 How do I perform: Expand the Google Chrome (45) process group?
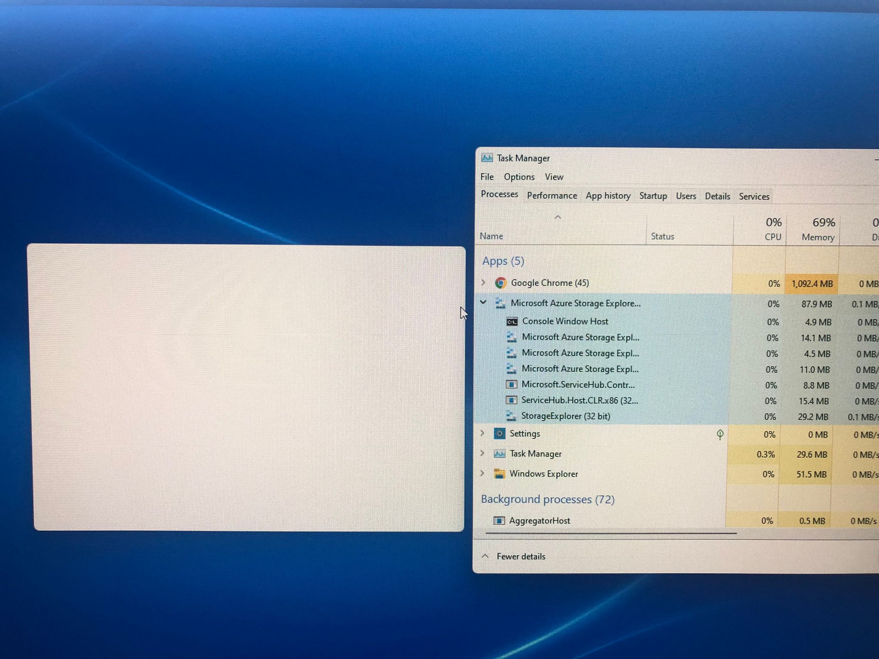(x=484, y=282)
